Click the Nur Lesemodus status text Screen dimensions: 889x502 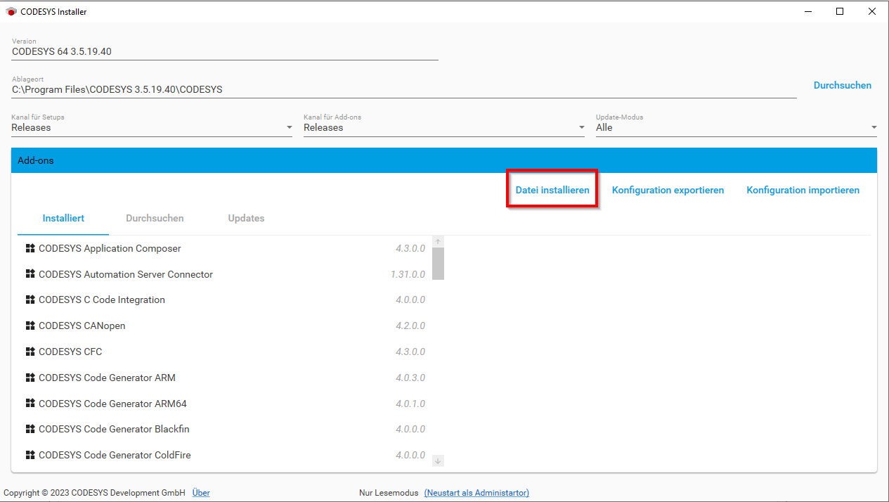point(389,493)
